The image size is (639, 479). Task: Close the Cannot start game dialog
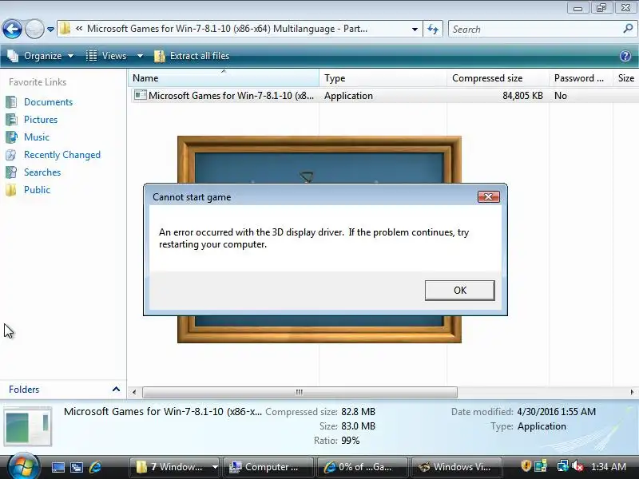tap(488, 197)
